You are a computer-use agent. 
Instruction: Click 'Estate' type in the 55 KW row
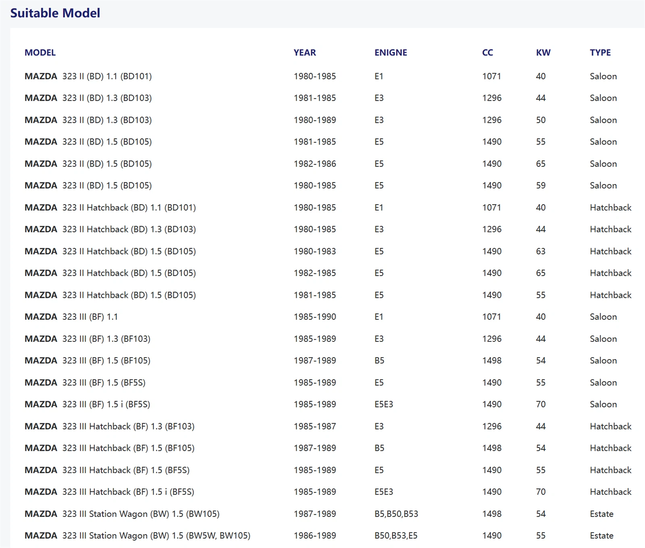pyautogui.click(x=601, y=536)
